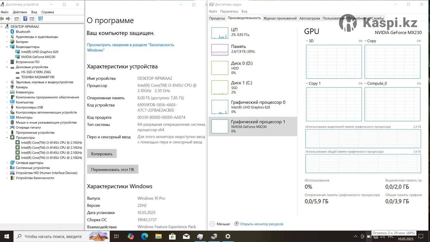The image size is (430, 242).
Task: Switch to the Службы tab
Action: pos(377,18)
